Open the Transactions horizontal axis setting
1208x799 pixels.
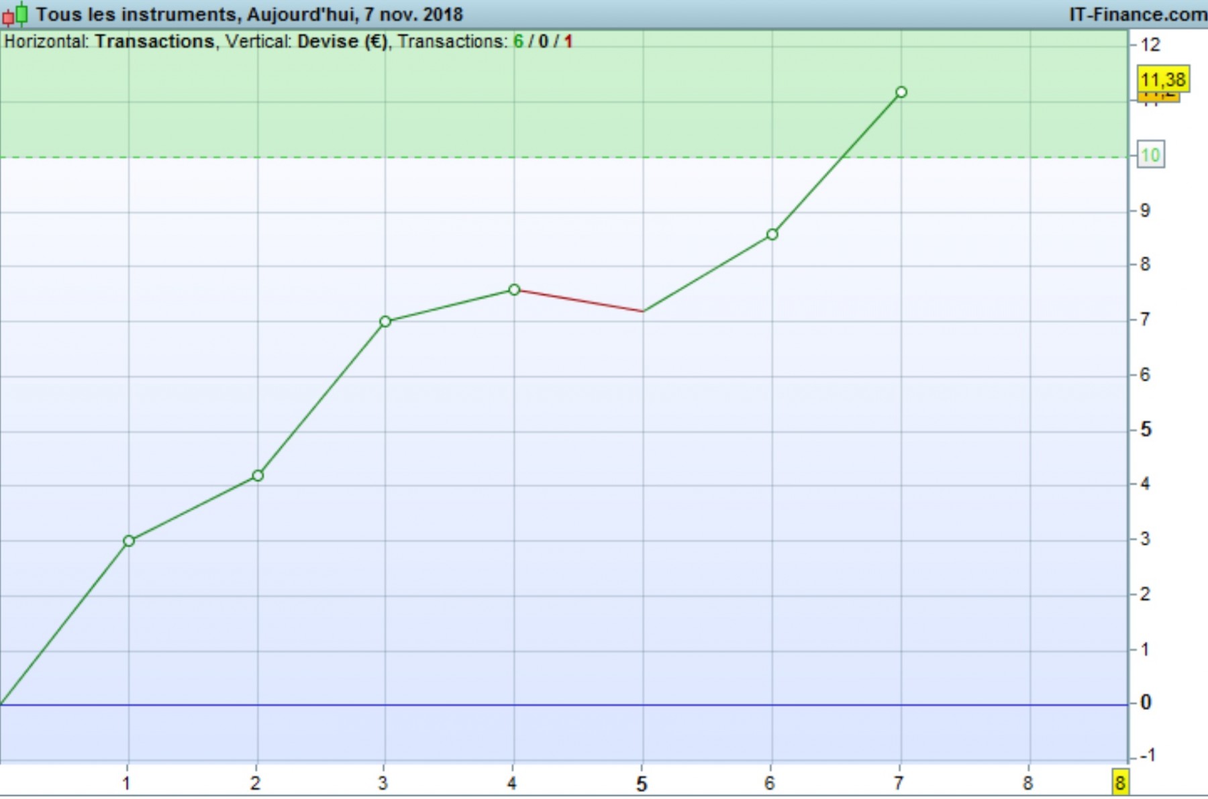[154, 42]
